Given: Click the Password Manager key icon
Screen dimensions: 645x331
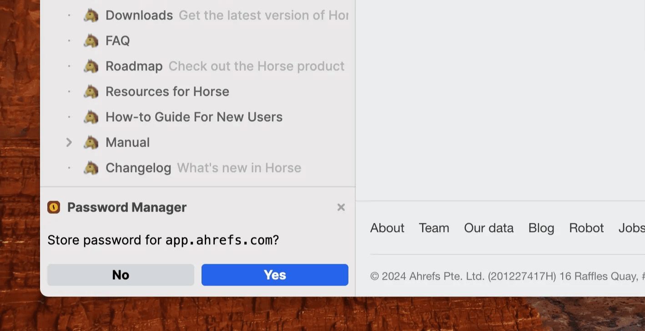Looking at the screenshot, I should tap(54, 207).
